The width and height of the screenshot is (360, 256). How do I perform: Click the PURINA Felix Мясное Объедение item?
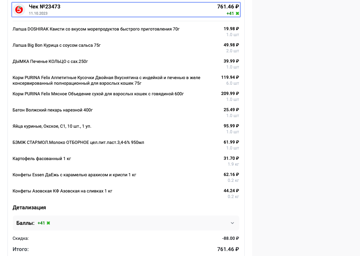coord(98,94)
